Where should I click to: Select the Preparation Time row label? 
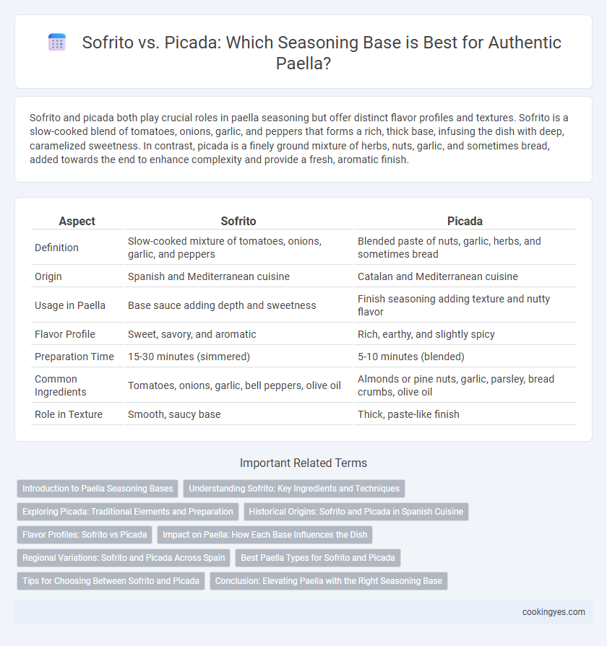74,357
